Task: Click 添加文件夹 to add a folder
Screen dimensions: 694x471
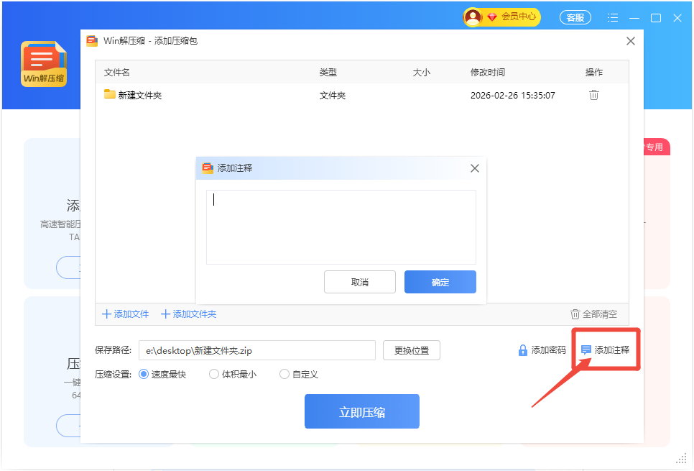Action: coord(188,314)
